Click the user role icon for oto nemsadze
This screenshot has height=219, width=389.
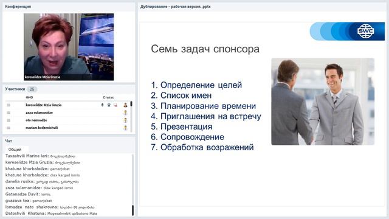click(x=126, y=120)
